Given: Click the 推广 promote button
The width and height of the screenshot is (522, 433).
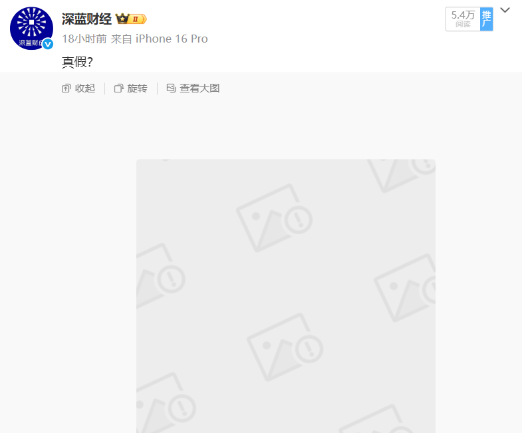Looking at the screenshot, I should coord(486,19).
